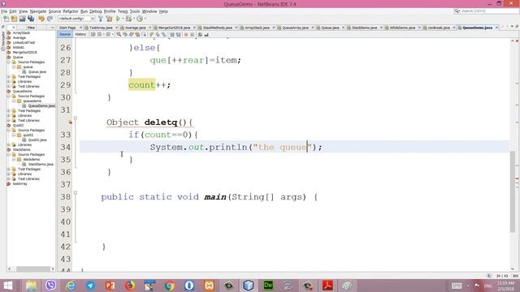Image resolution: width=520 pixels, height=292 pixels.
Task: Run the project with green play icon
Action: (118, 19)
